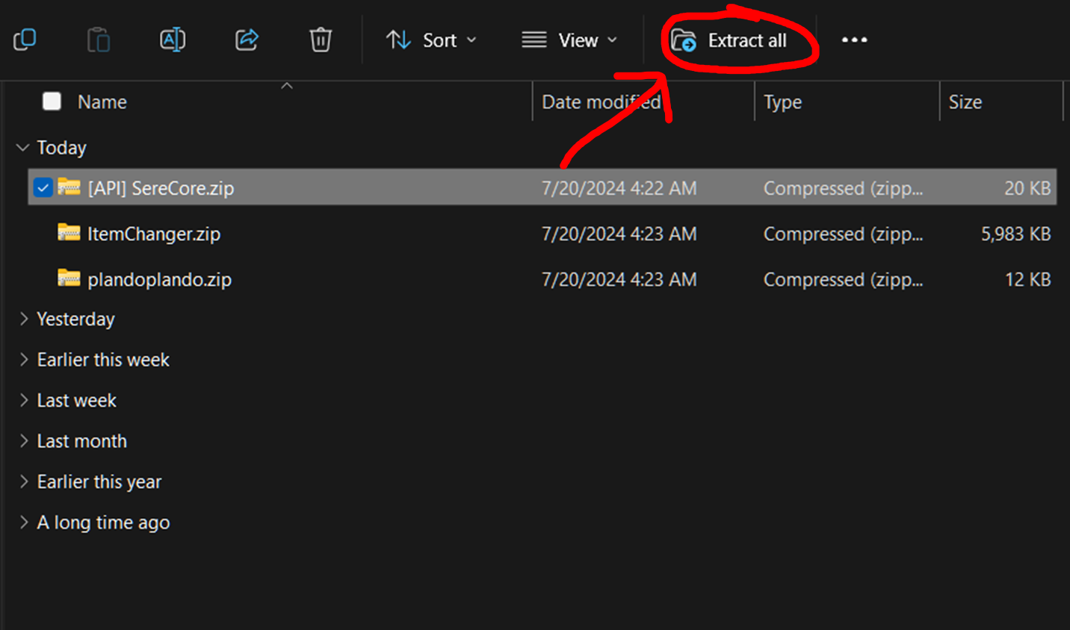Sort by the Size column header
1070x630 pixels.
(965, 102)
